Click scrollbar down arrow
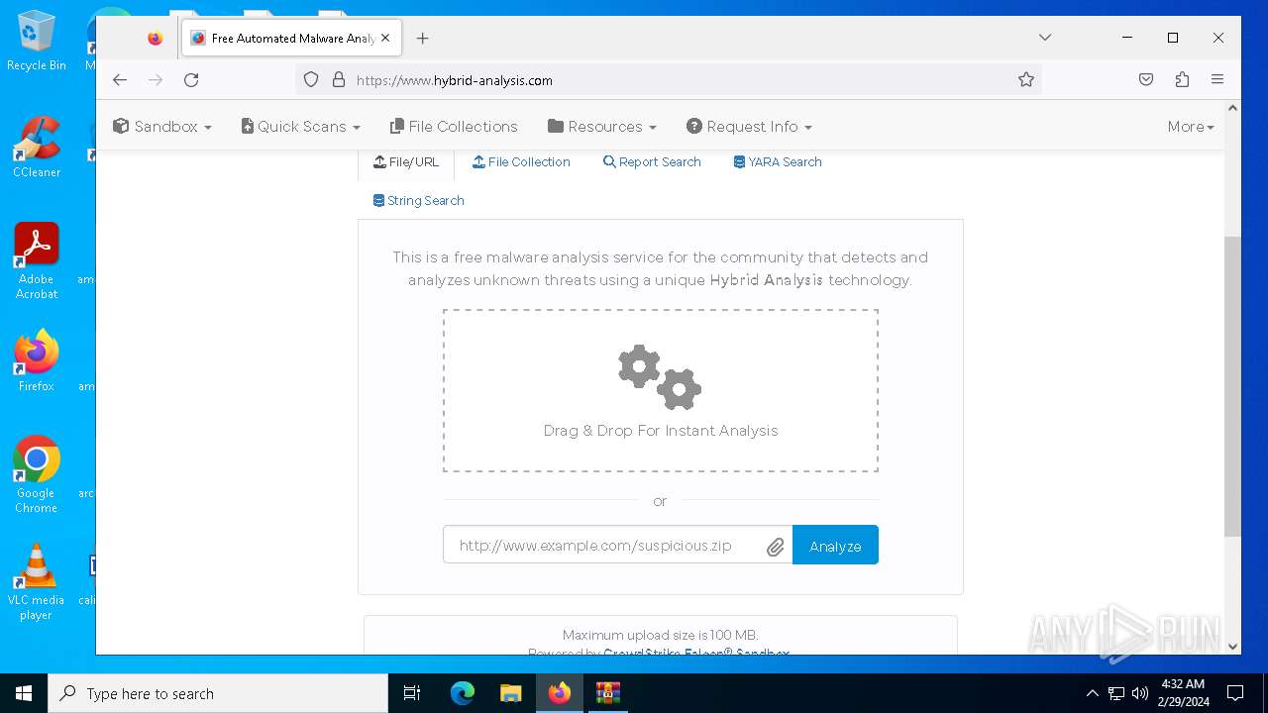1268x713 pixels. [x=1232, y=647]
